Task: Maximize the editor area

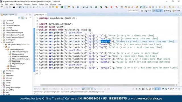Action: [179, 14]
